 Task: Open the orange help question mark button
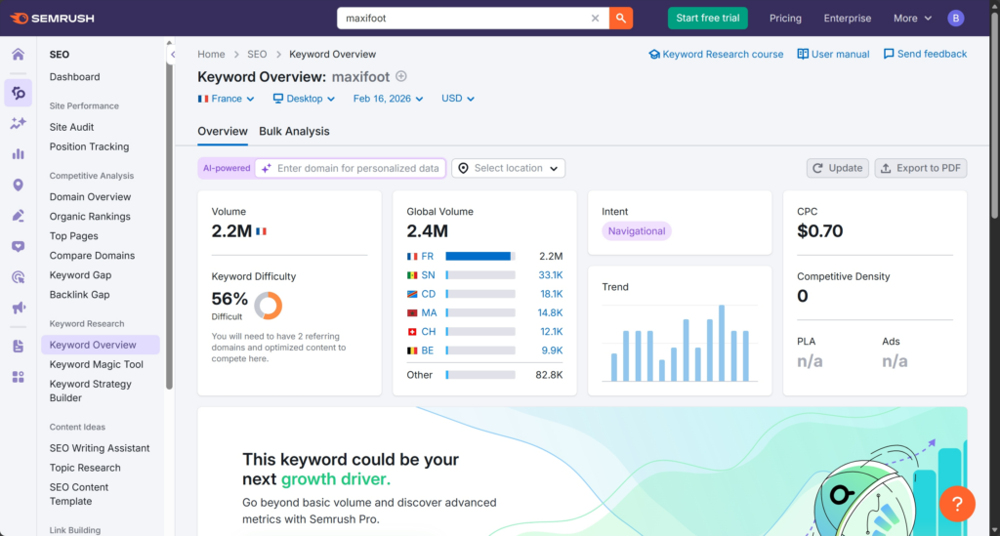[957, 504]
